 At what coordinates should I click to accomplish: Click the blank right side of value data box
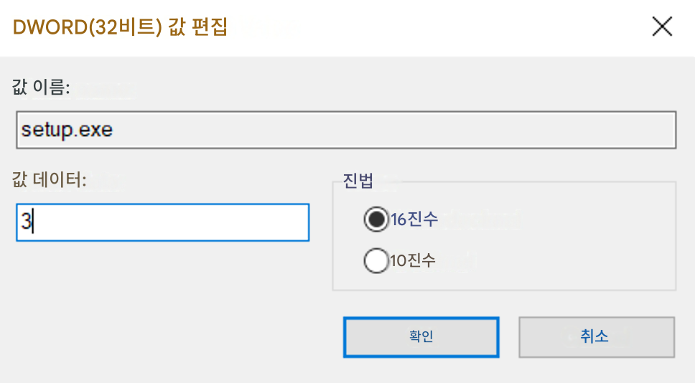click(200, 222)
